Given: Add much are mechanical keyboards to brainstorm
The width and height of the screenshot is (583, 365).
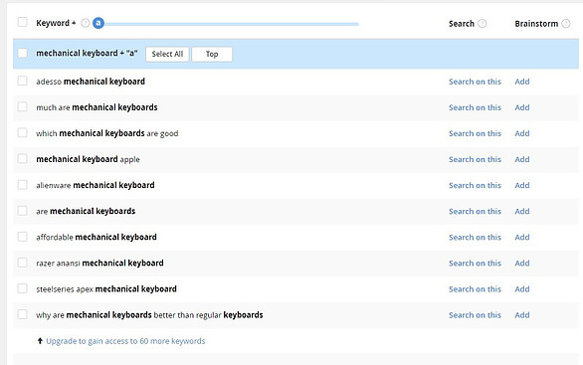Looking at the screenshot, I should click(522, 107).
